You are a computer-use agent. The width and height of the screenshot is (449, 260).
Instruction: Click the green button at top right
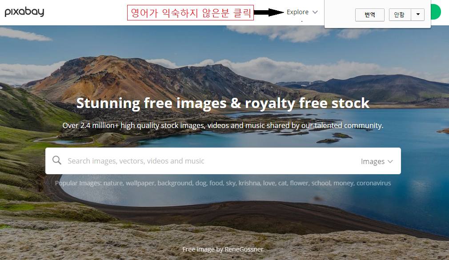tap(436, 12)
